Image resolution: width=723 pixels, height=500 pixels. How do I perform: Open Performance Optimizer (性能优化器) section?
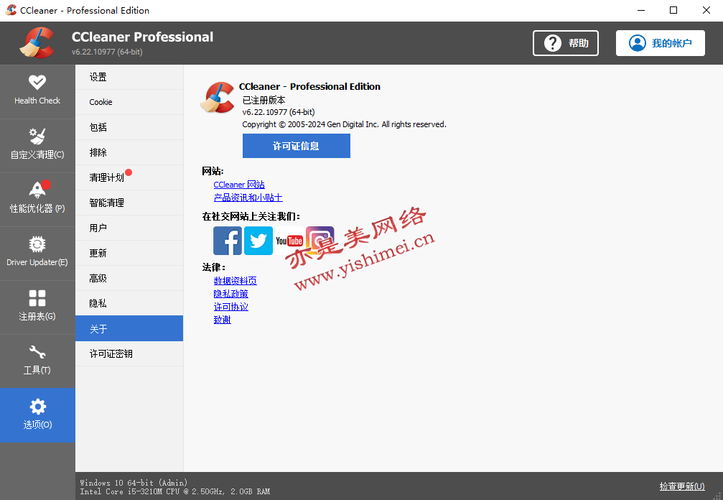37,199
